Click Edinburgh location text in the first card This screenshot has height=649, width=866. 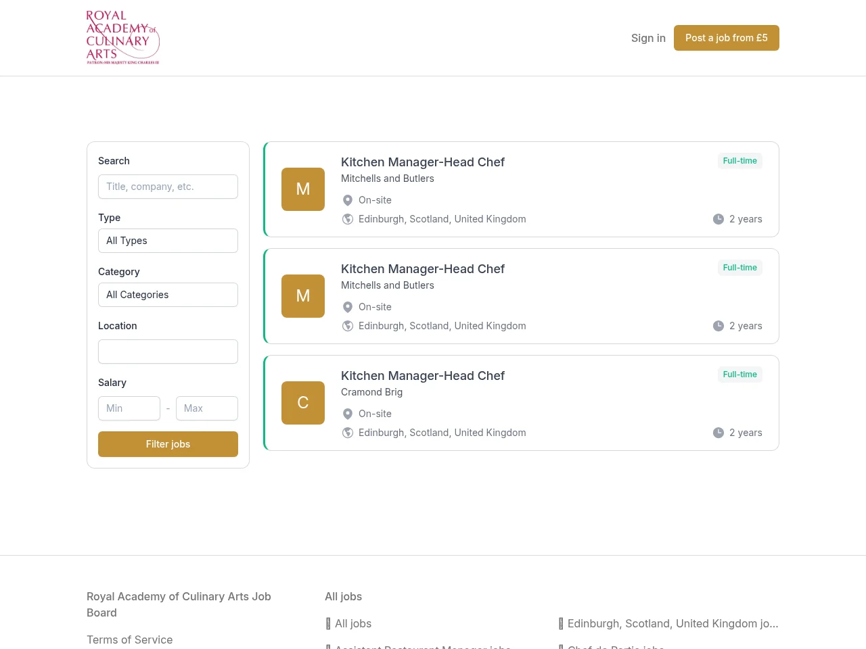click(442, 219)
